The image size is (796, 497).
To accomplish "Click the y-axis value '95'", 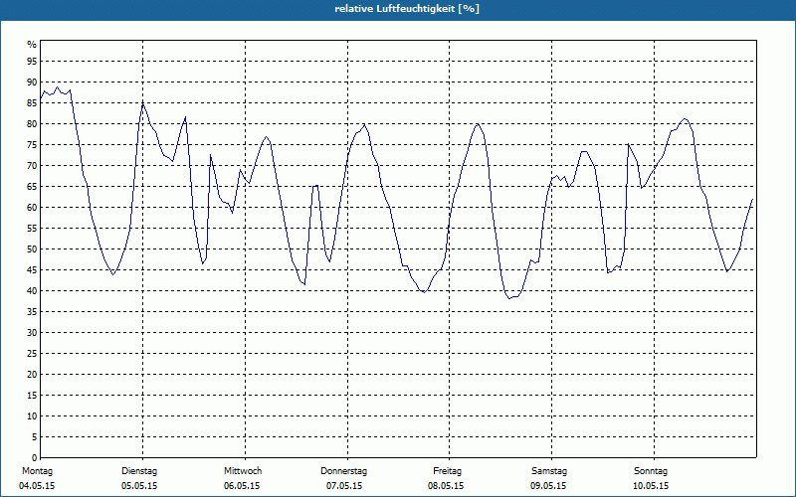I will pyautogui.click(x=32, y=62).
